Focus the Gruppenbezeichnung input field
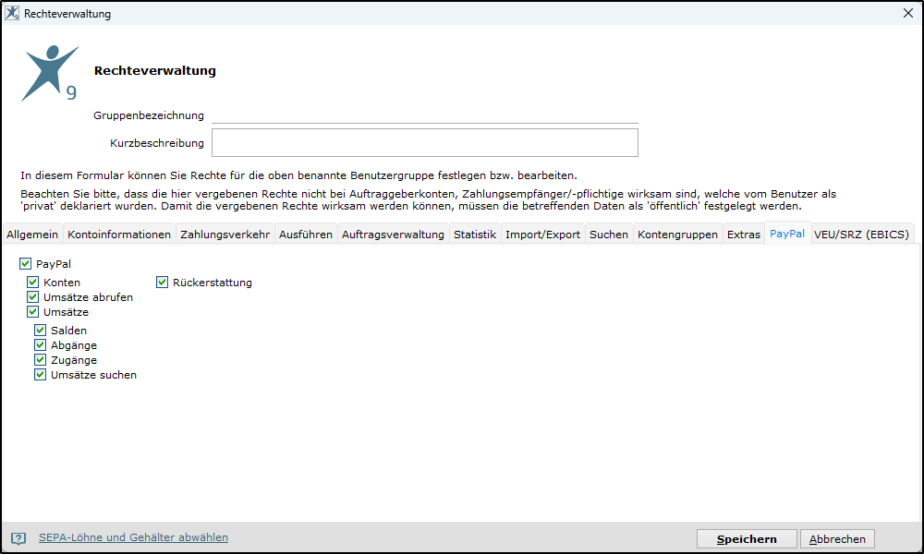The width and height of the screenshot is (924, 554). pos(425,115)
